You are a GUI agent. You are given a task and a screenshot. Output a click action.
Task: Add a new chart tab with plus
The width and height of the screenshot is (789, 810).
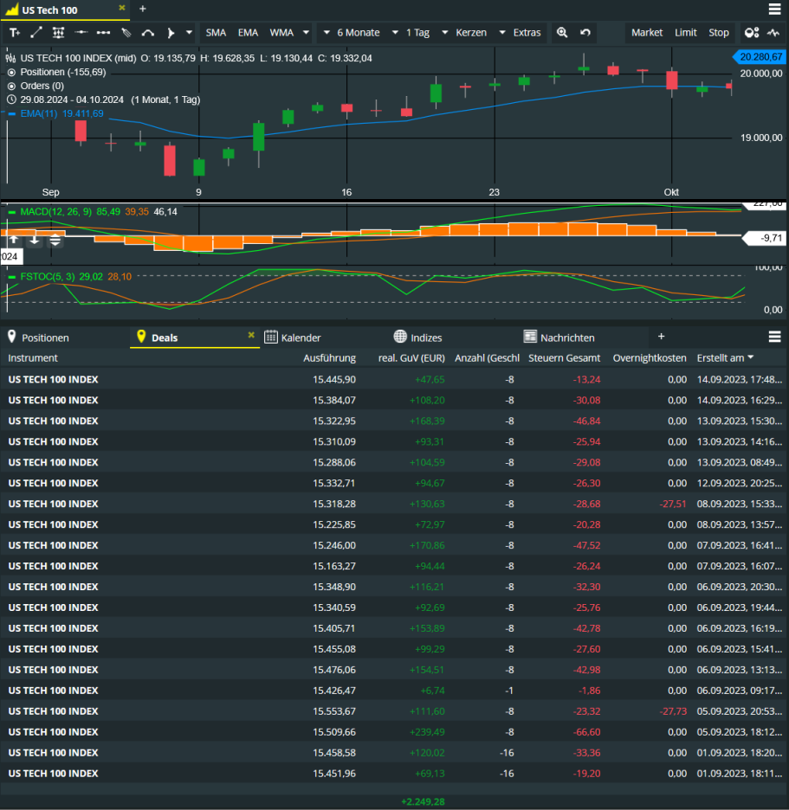(x=143, y=9)
